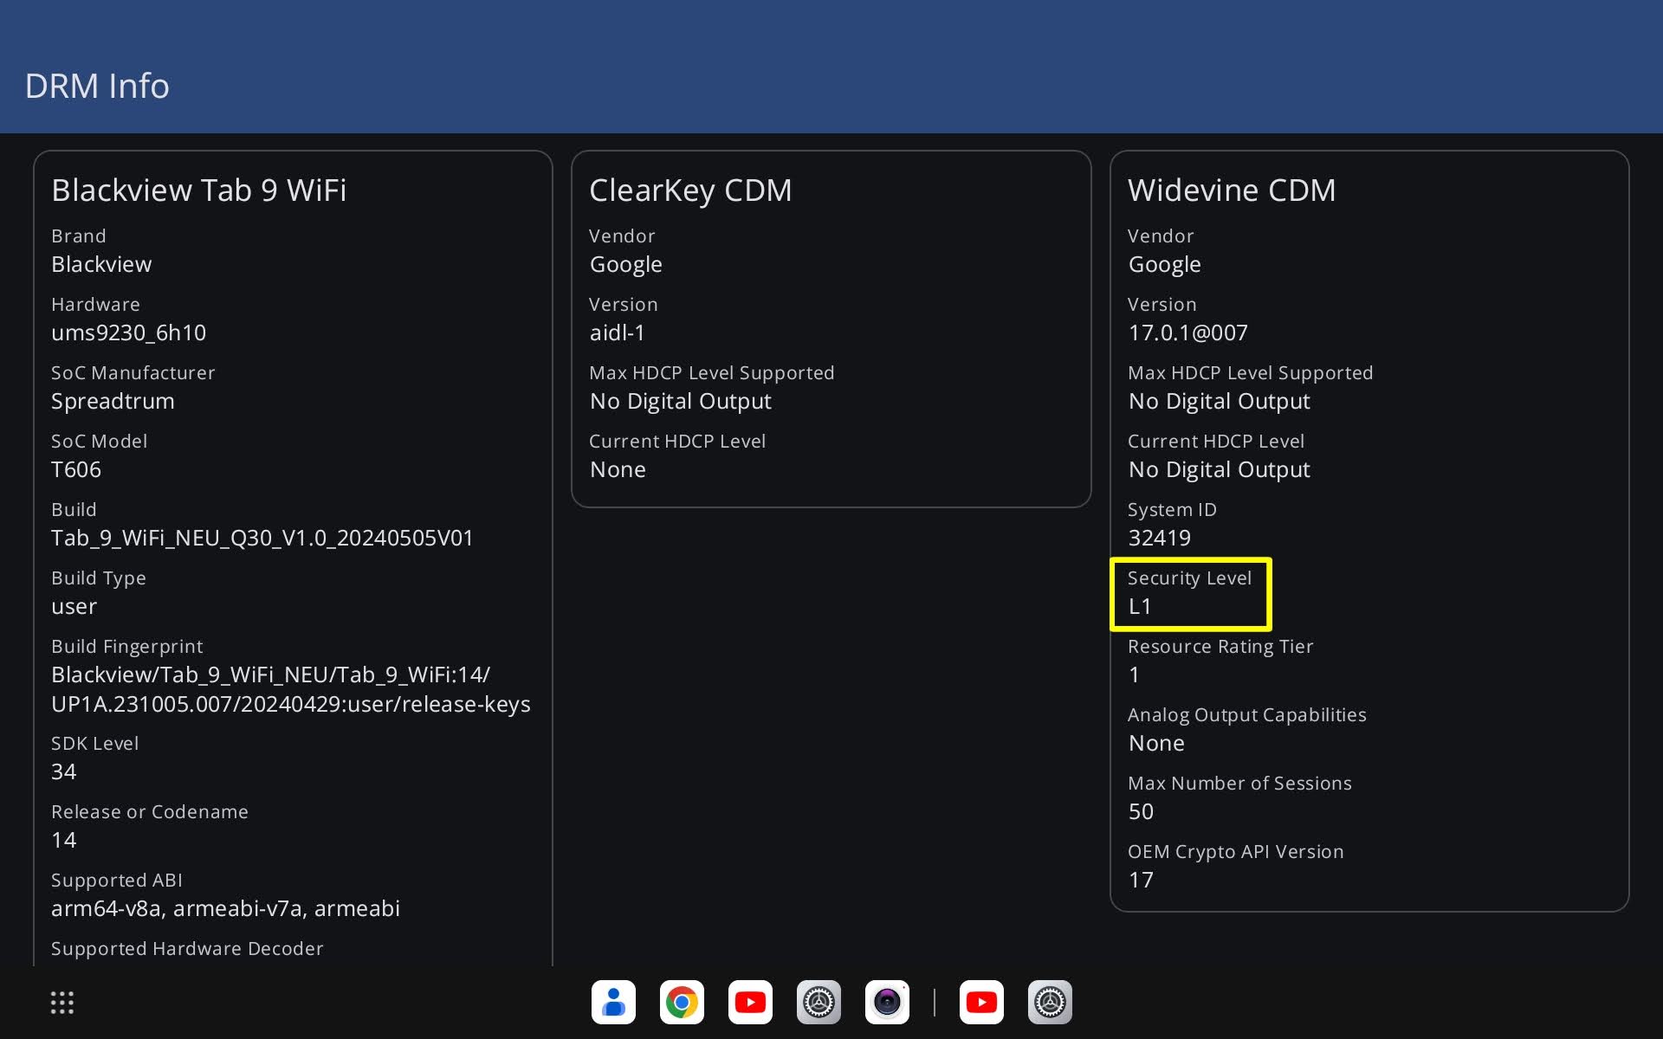Open camera app
Screen dimensions: 1663x1039
(886, 1004)
